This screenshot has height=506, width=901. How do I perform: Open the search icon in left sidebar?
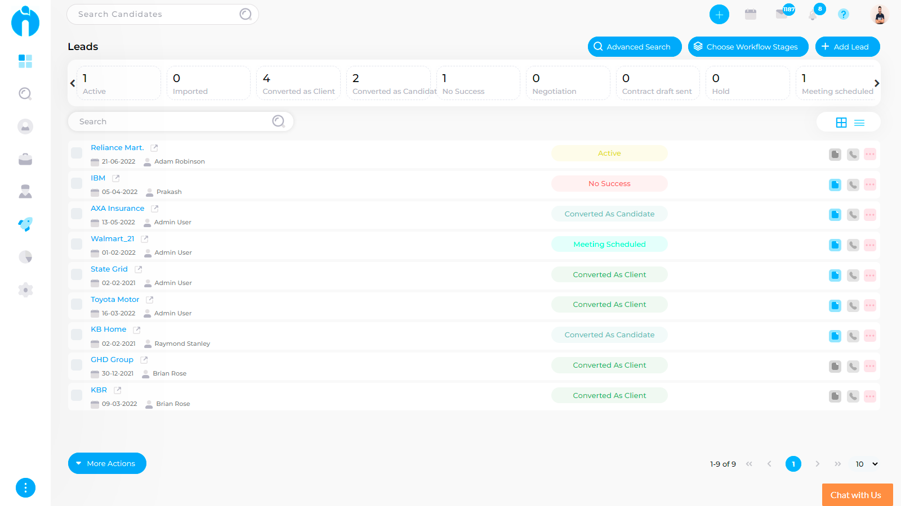point(25,94)
